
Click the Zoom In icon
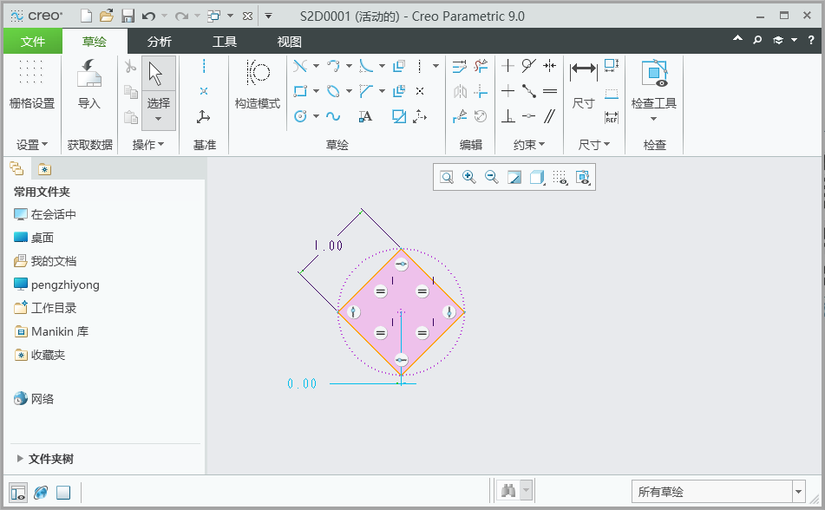pos(468,177)
